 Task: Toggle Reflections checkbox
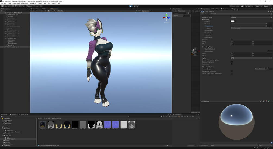[x=231, y=64]
